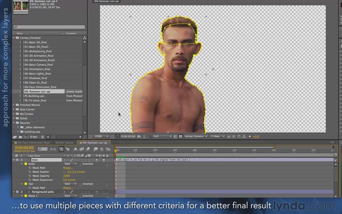The image size is (342, 214).
Task: Toggle Pixel Aspect Ratio Correction in viewer
Action: [228, 137]
